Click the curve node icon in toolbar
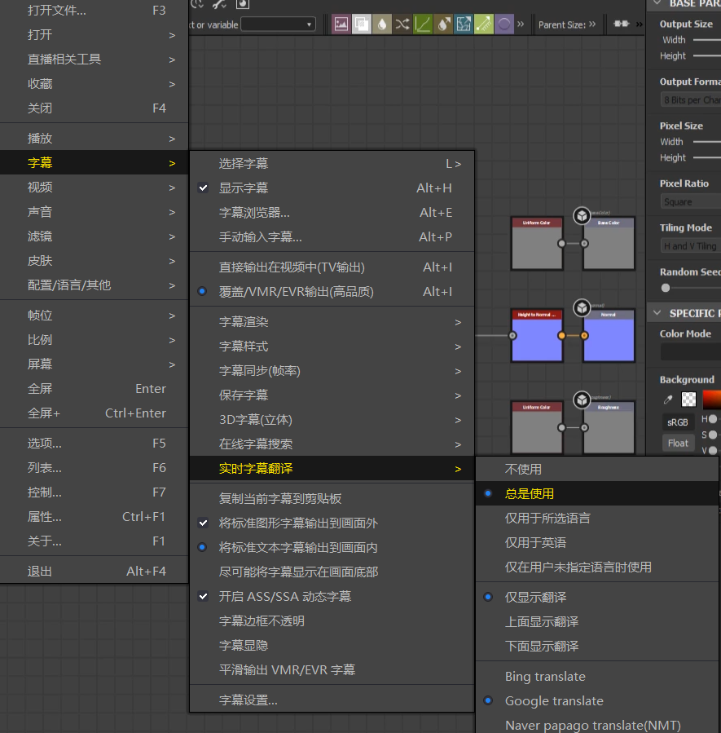 coord(423,24)
